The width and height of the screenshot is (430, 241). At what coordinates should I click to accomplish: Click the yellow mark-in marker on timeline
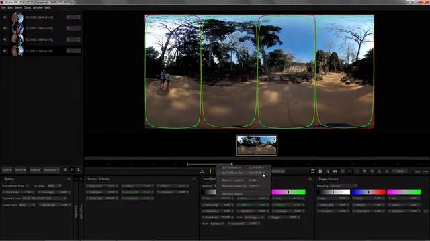click(187, 164)
